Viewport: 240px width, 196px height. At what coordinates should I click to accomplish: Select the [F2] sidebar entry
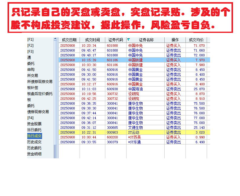click(30, 46)
